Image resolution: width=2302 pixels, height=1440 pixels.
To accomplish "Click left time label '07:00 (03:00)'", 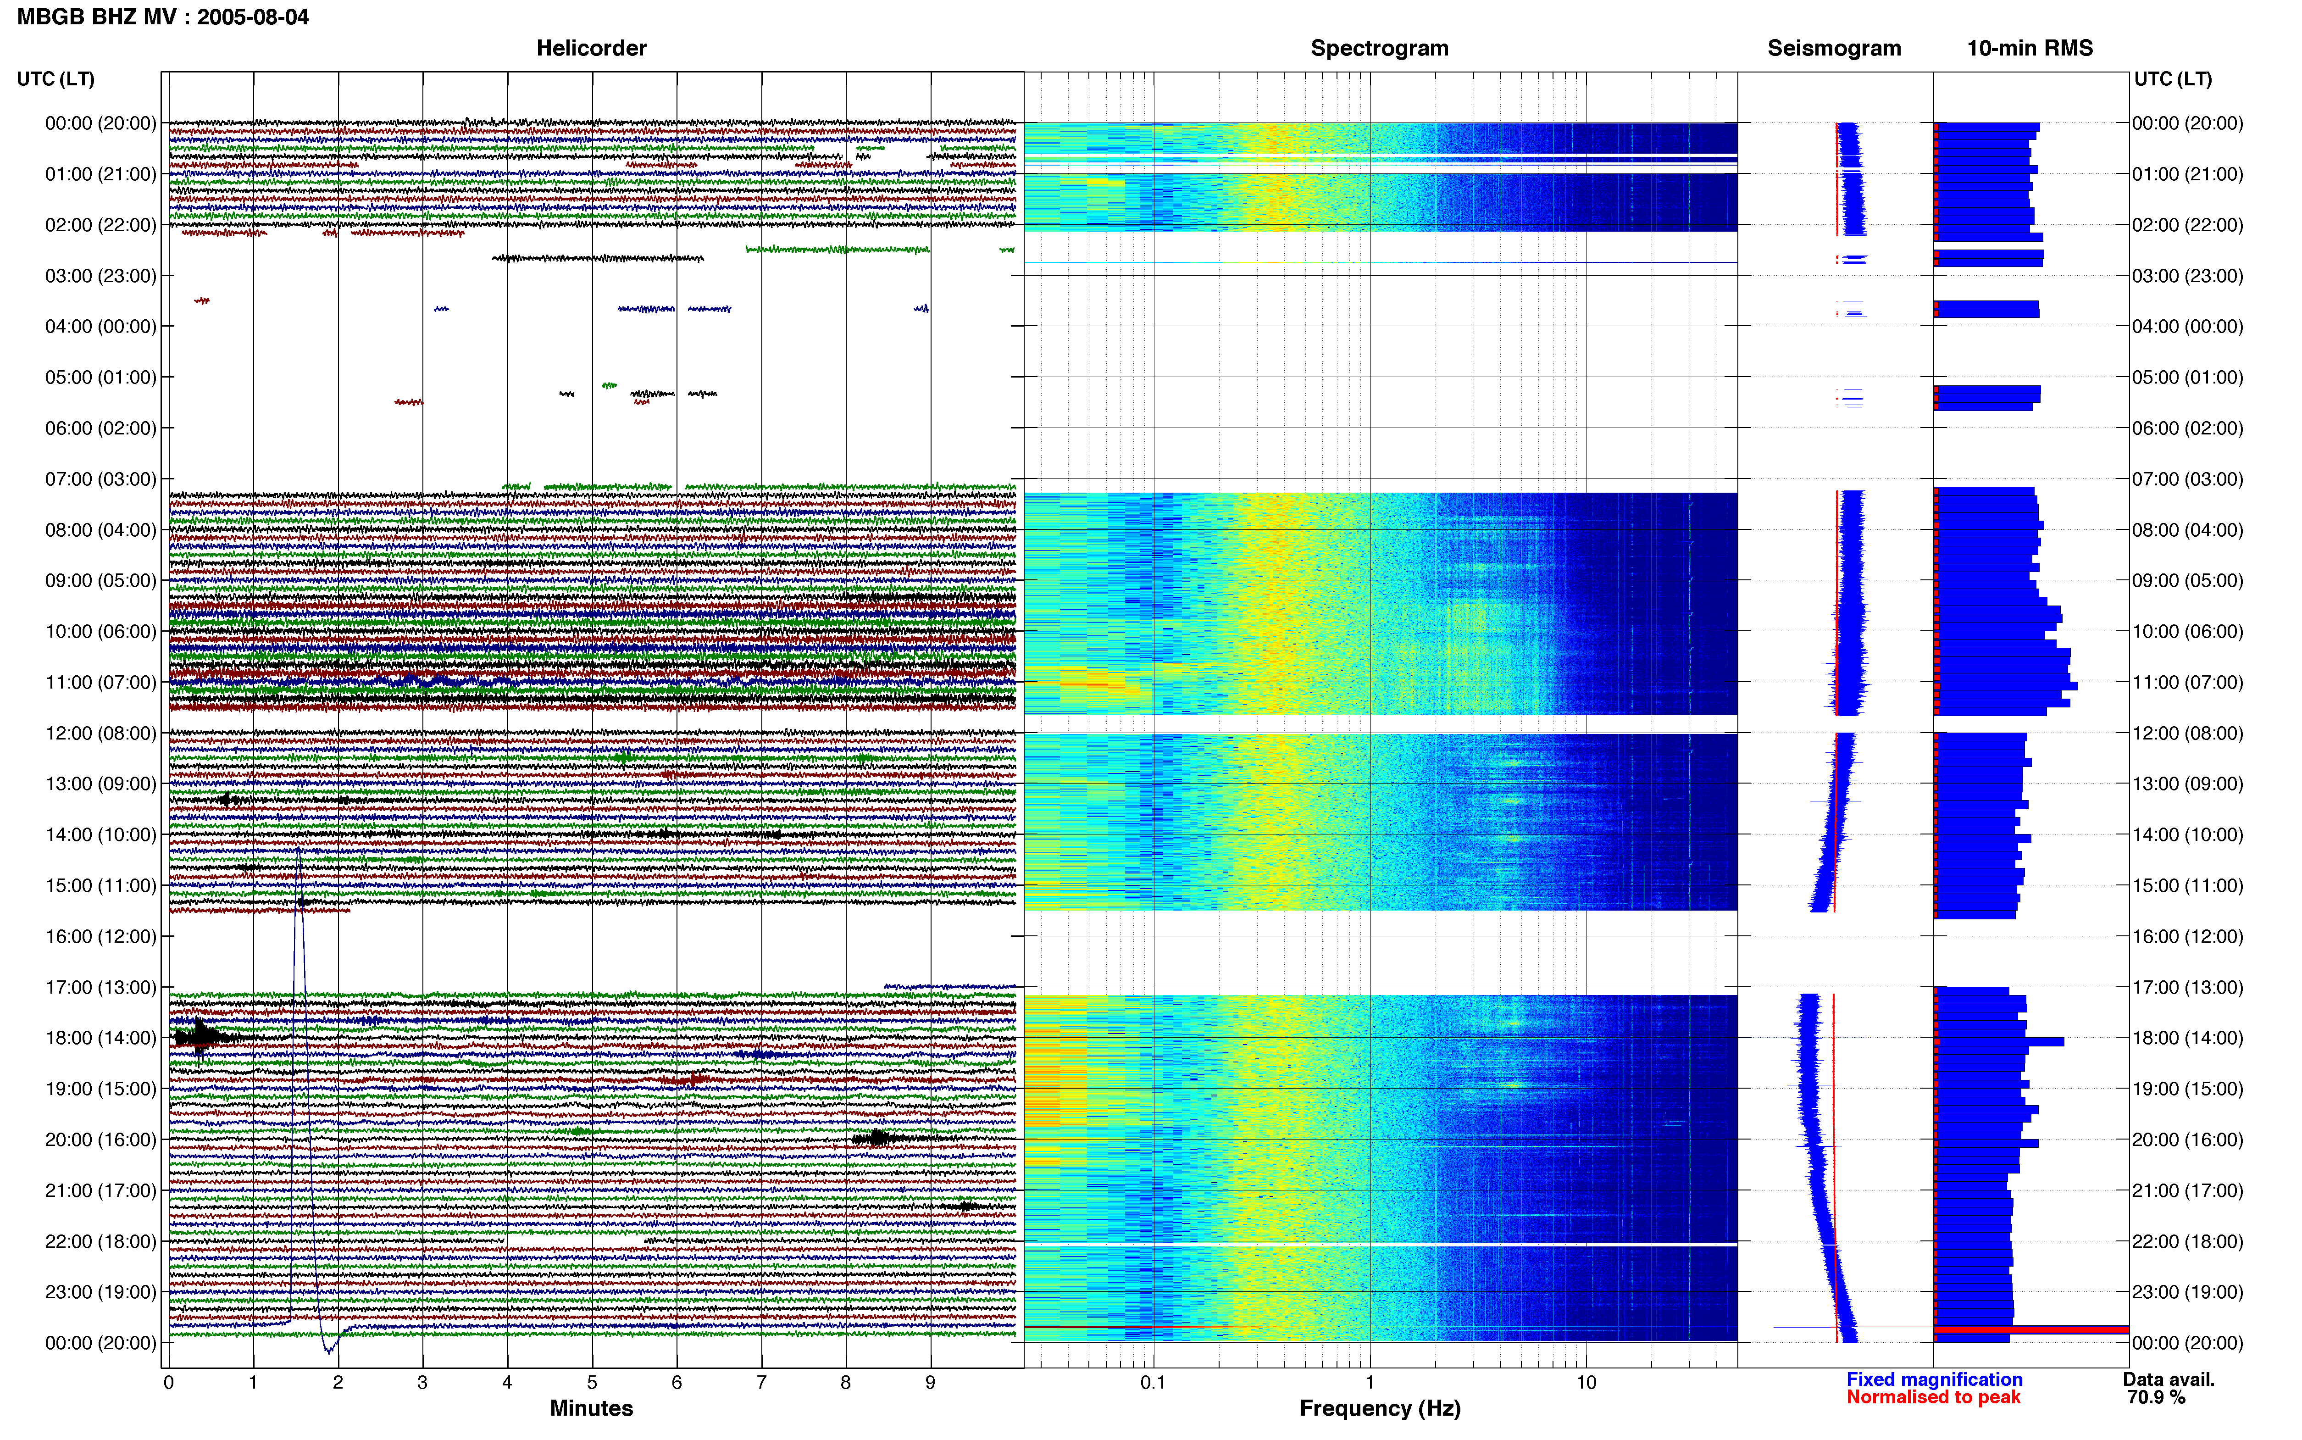I will [x=101, y=479].
